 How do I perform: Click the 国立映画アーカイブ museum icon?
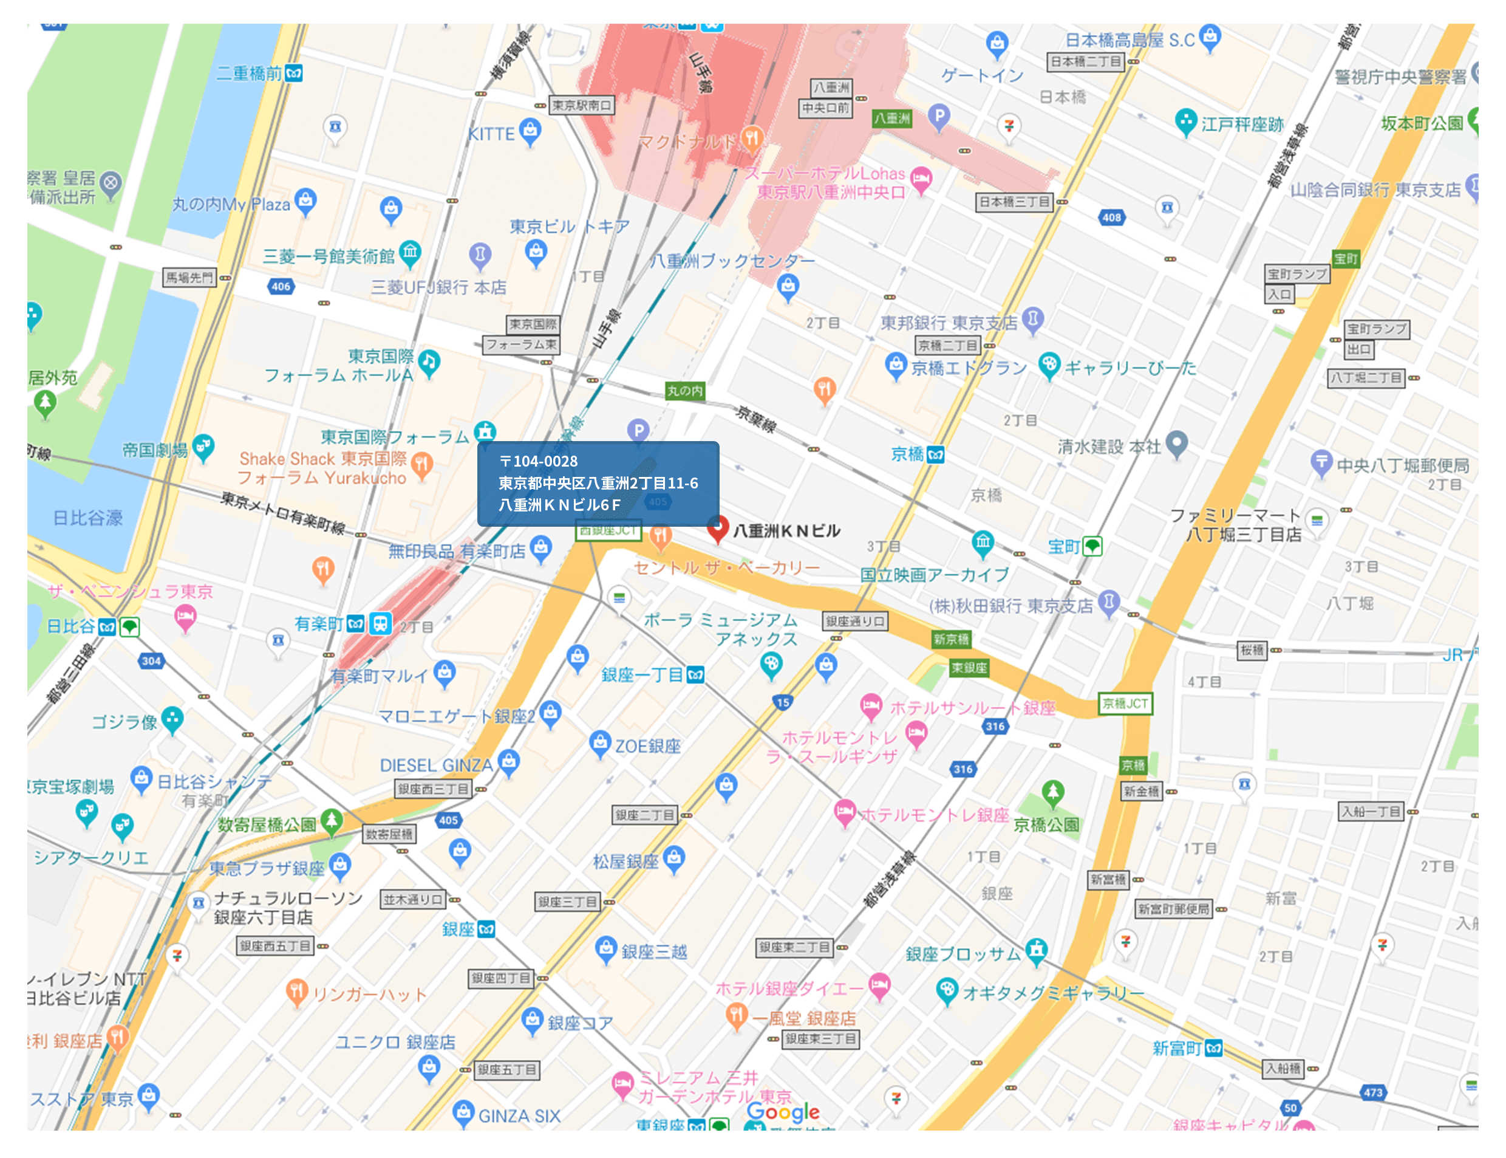[983, 543]
